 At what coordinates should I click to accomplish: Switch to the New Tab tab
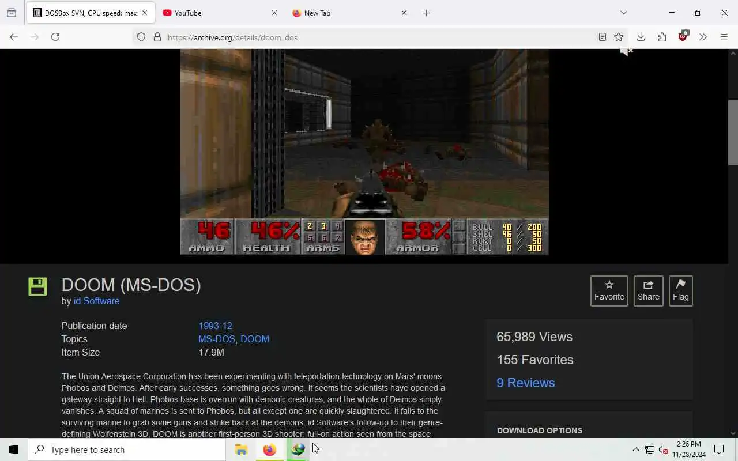[350, 13]
